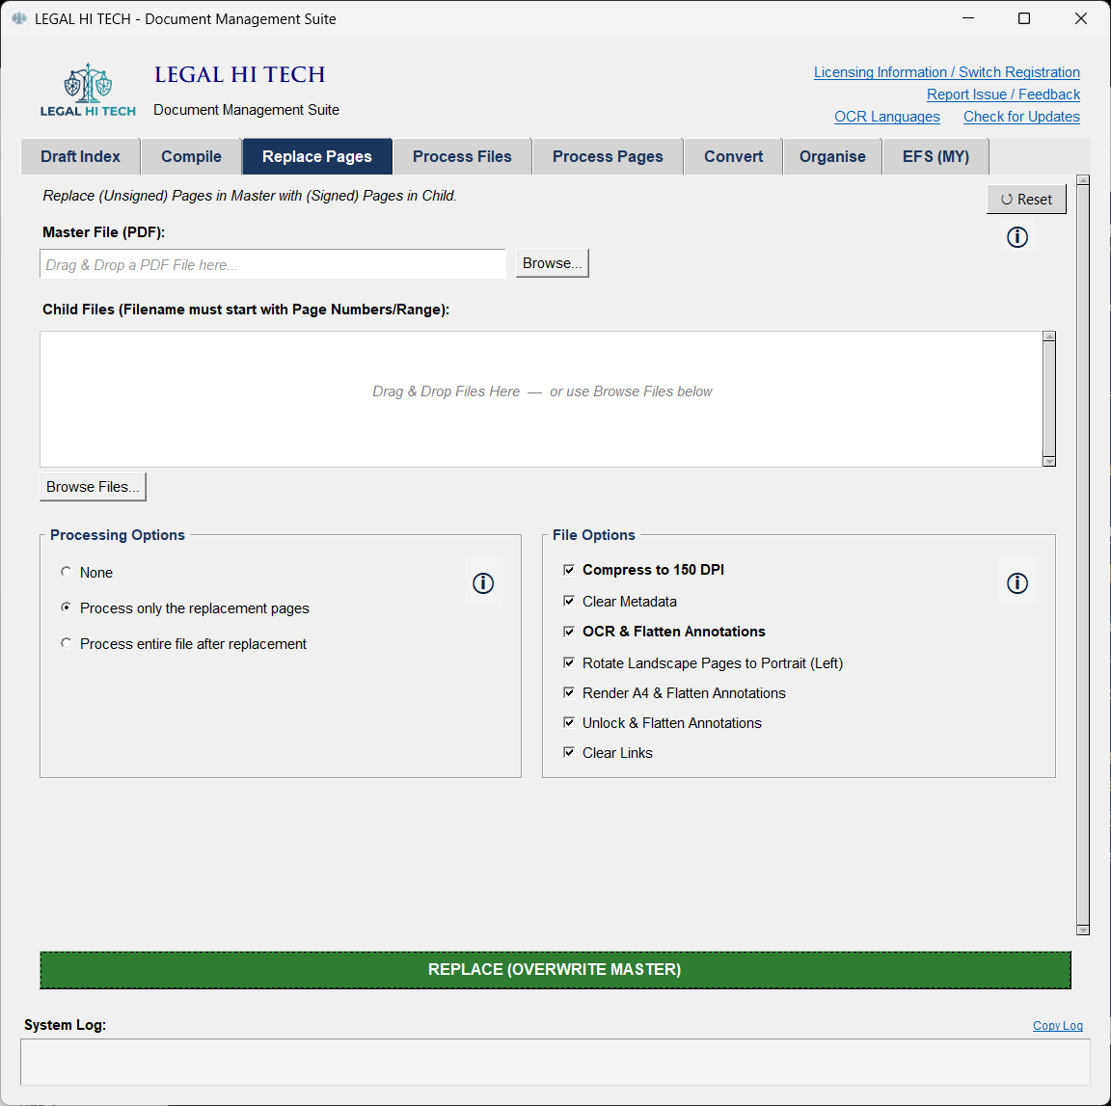The height and width of the screenshot is (1106, 1111).
Task: Go to the Process Files tab
Action: point(462,156)
